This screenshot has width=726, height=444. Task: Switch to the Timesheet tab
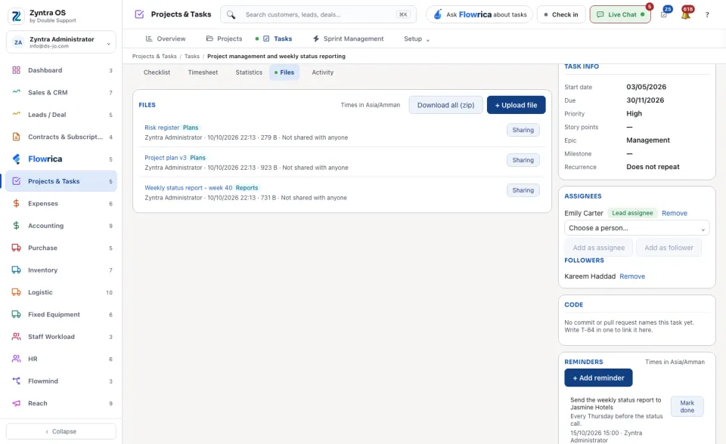tap(203, 72)
